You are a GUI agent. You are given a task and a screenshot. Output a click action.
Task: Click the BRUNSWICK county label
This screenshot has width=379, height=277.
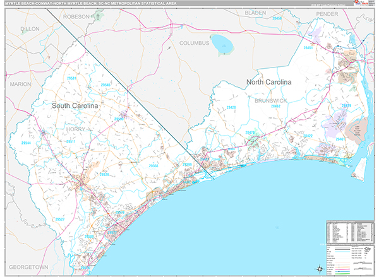pyautogui.click(x=271, y=100)
